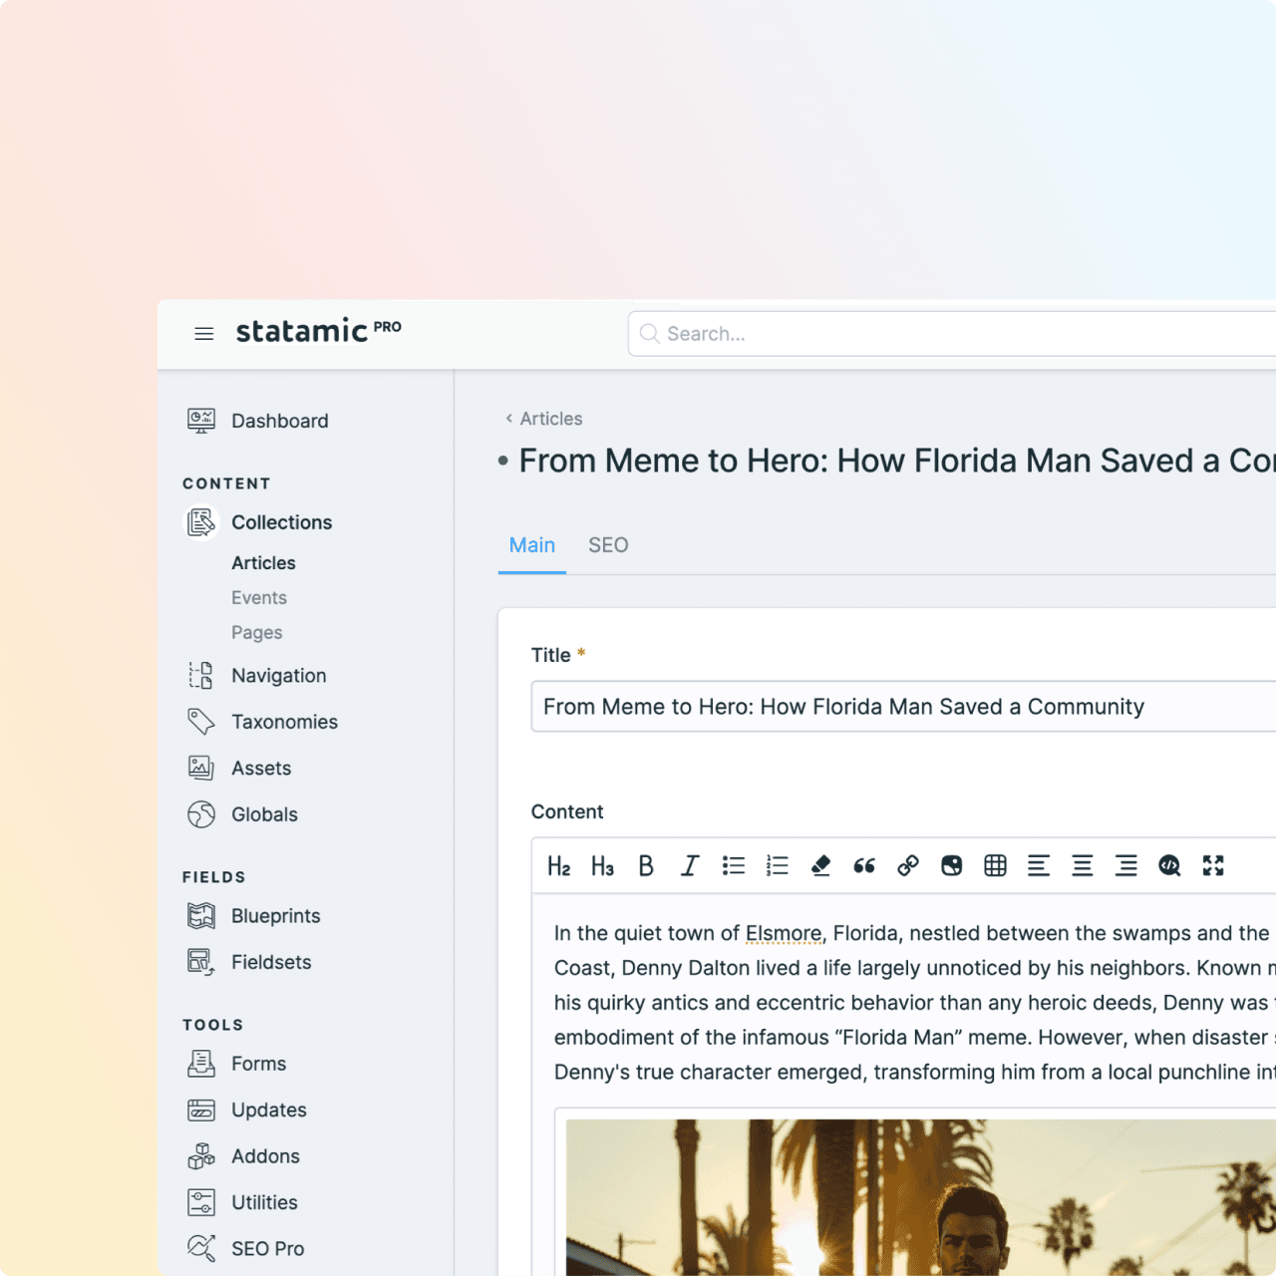1276x1276 pixels.
Task: Toggle italic formatting in content editor
Action: click(x=690, y=866)
